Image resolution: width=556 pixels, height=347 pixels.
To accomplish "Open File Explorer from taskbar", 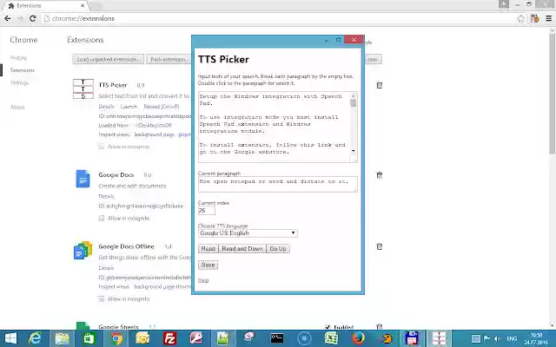I will [x=62, y=338].
